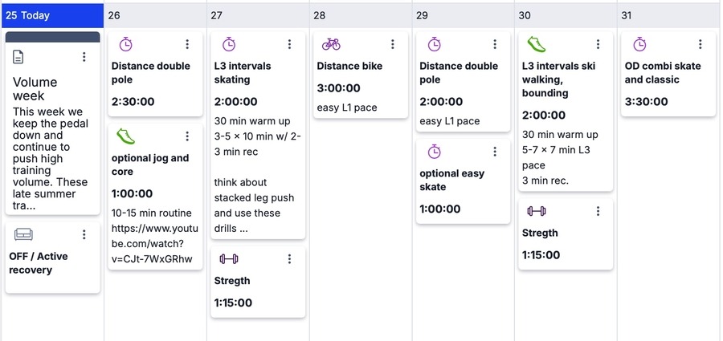The image size is (723, 341).
Task: Click the dumbbell icon on day 27 Stregth
Action: [229, 258]
